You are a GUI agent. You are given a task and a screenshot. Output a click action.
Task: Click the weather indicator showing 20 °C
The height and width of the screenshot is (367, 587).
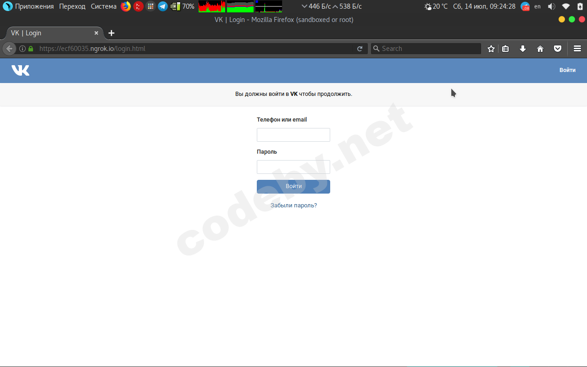pos(436,6)
